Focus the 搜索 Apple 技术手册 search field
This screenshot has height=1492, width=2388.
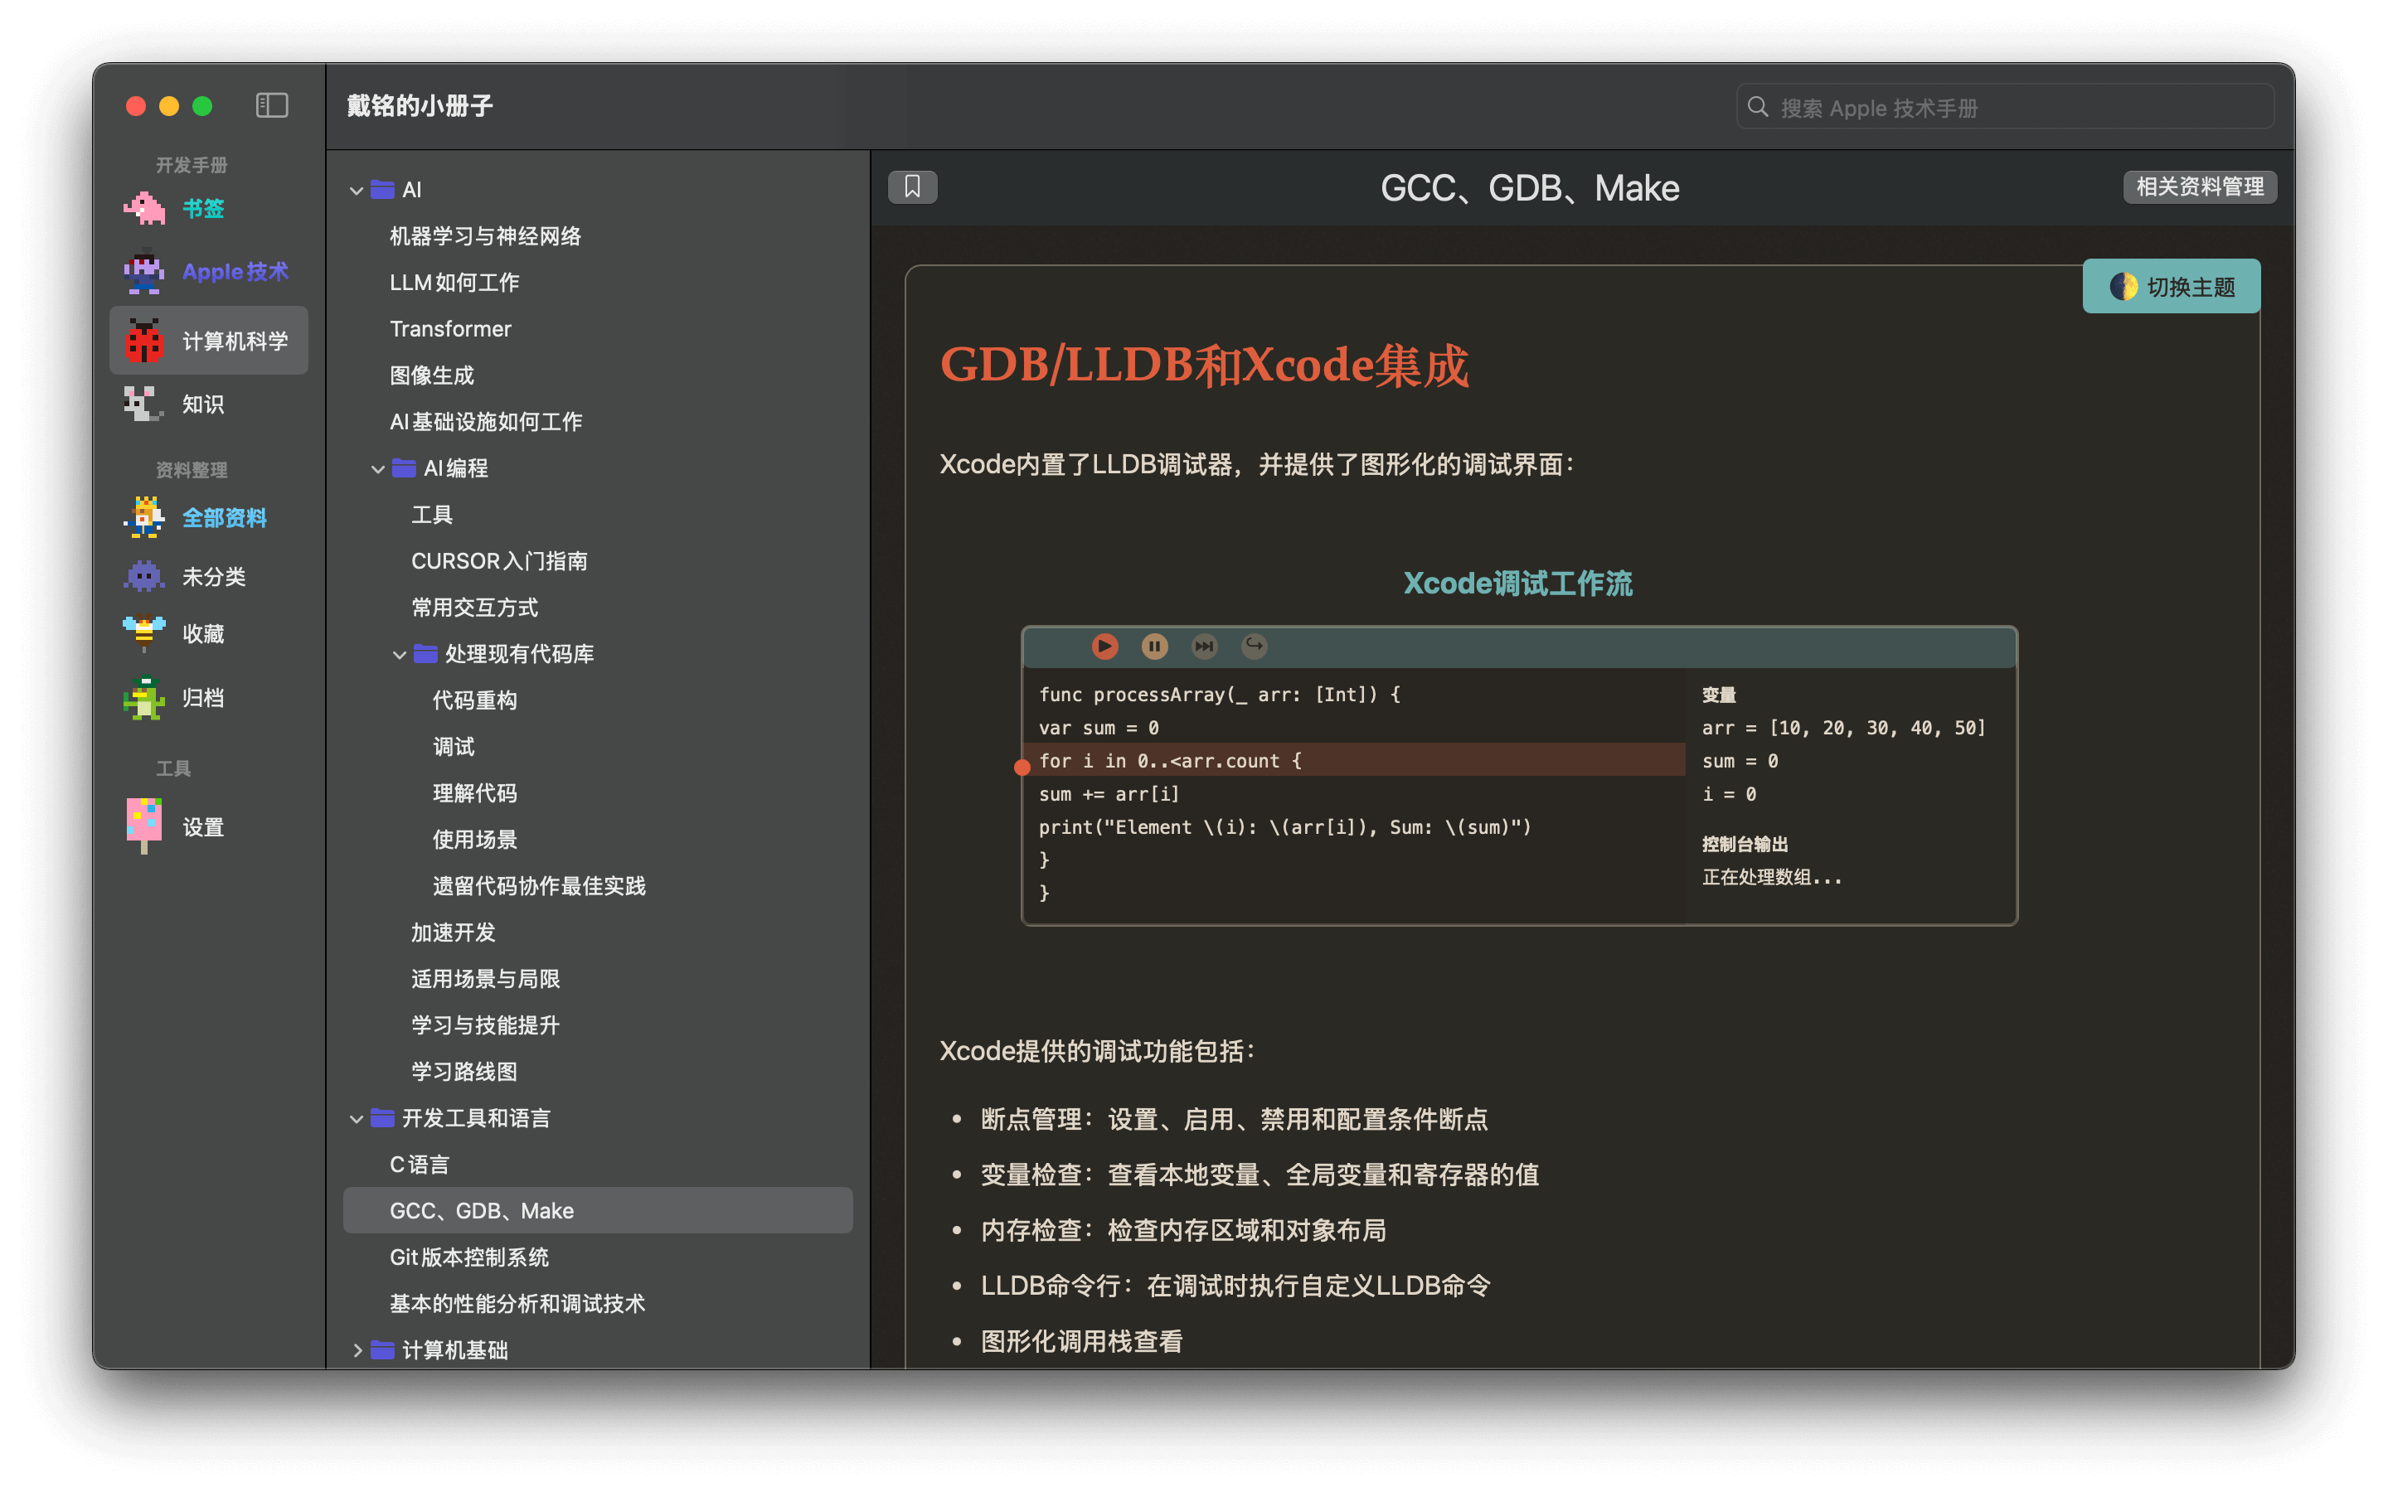[2005, 107]
